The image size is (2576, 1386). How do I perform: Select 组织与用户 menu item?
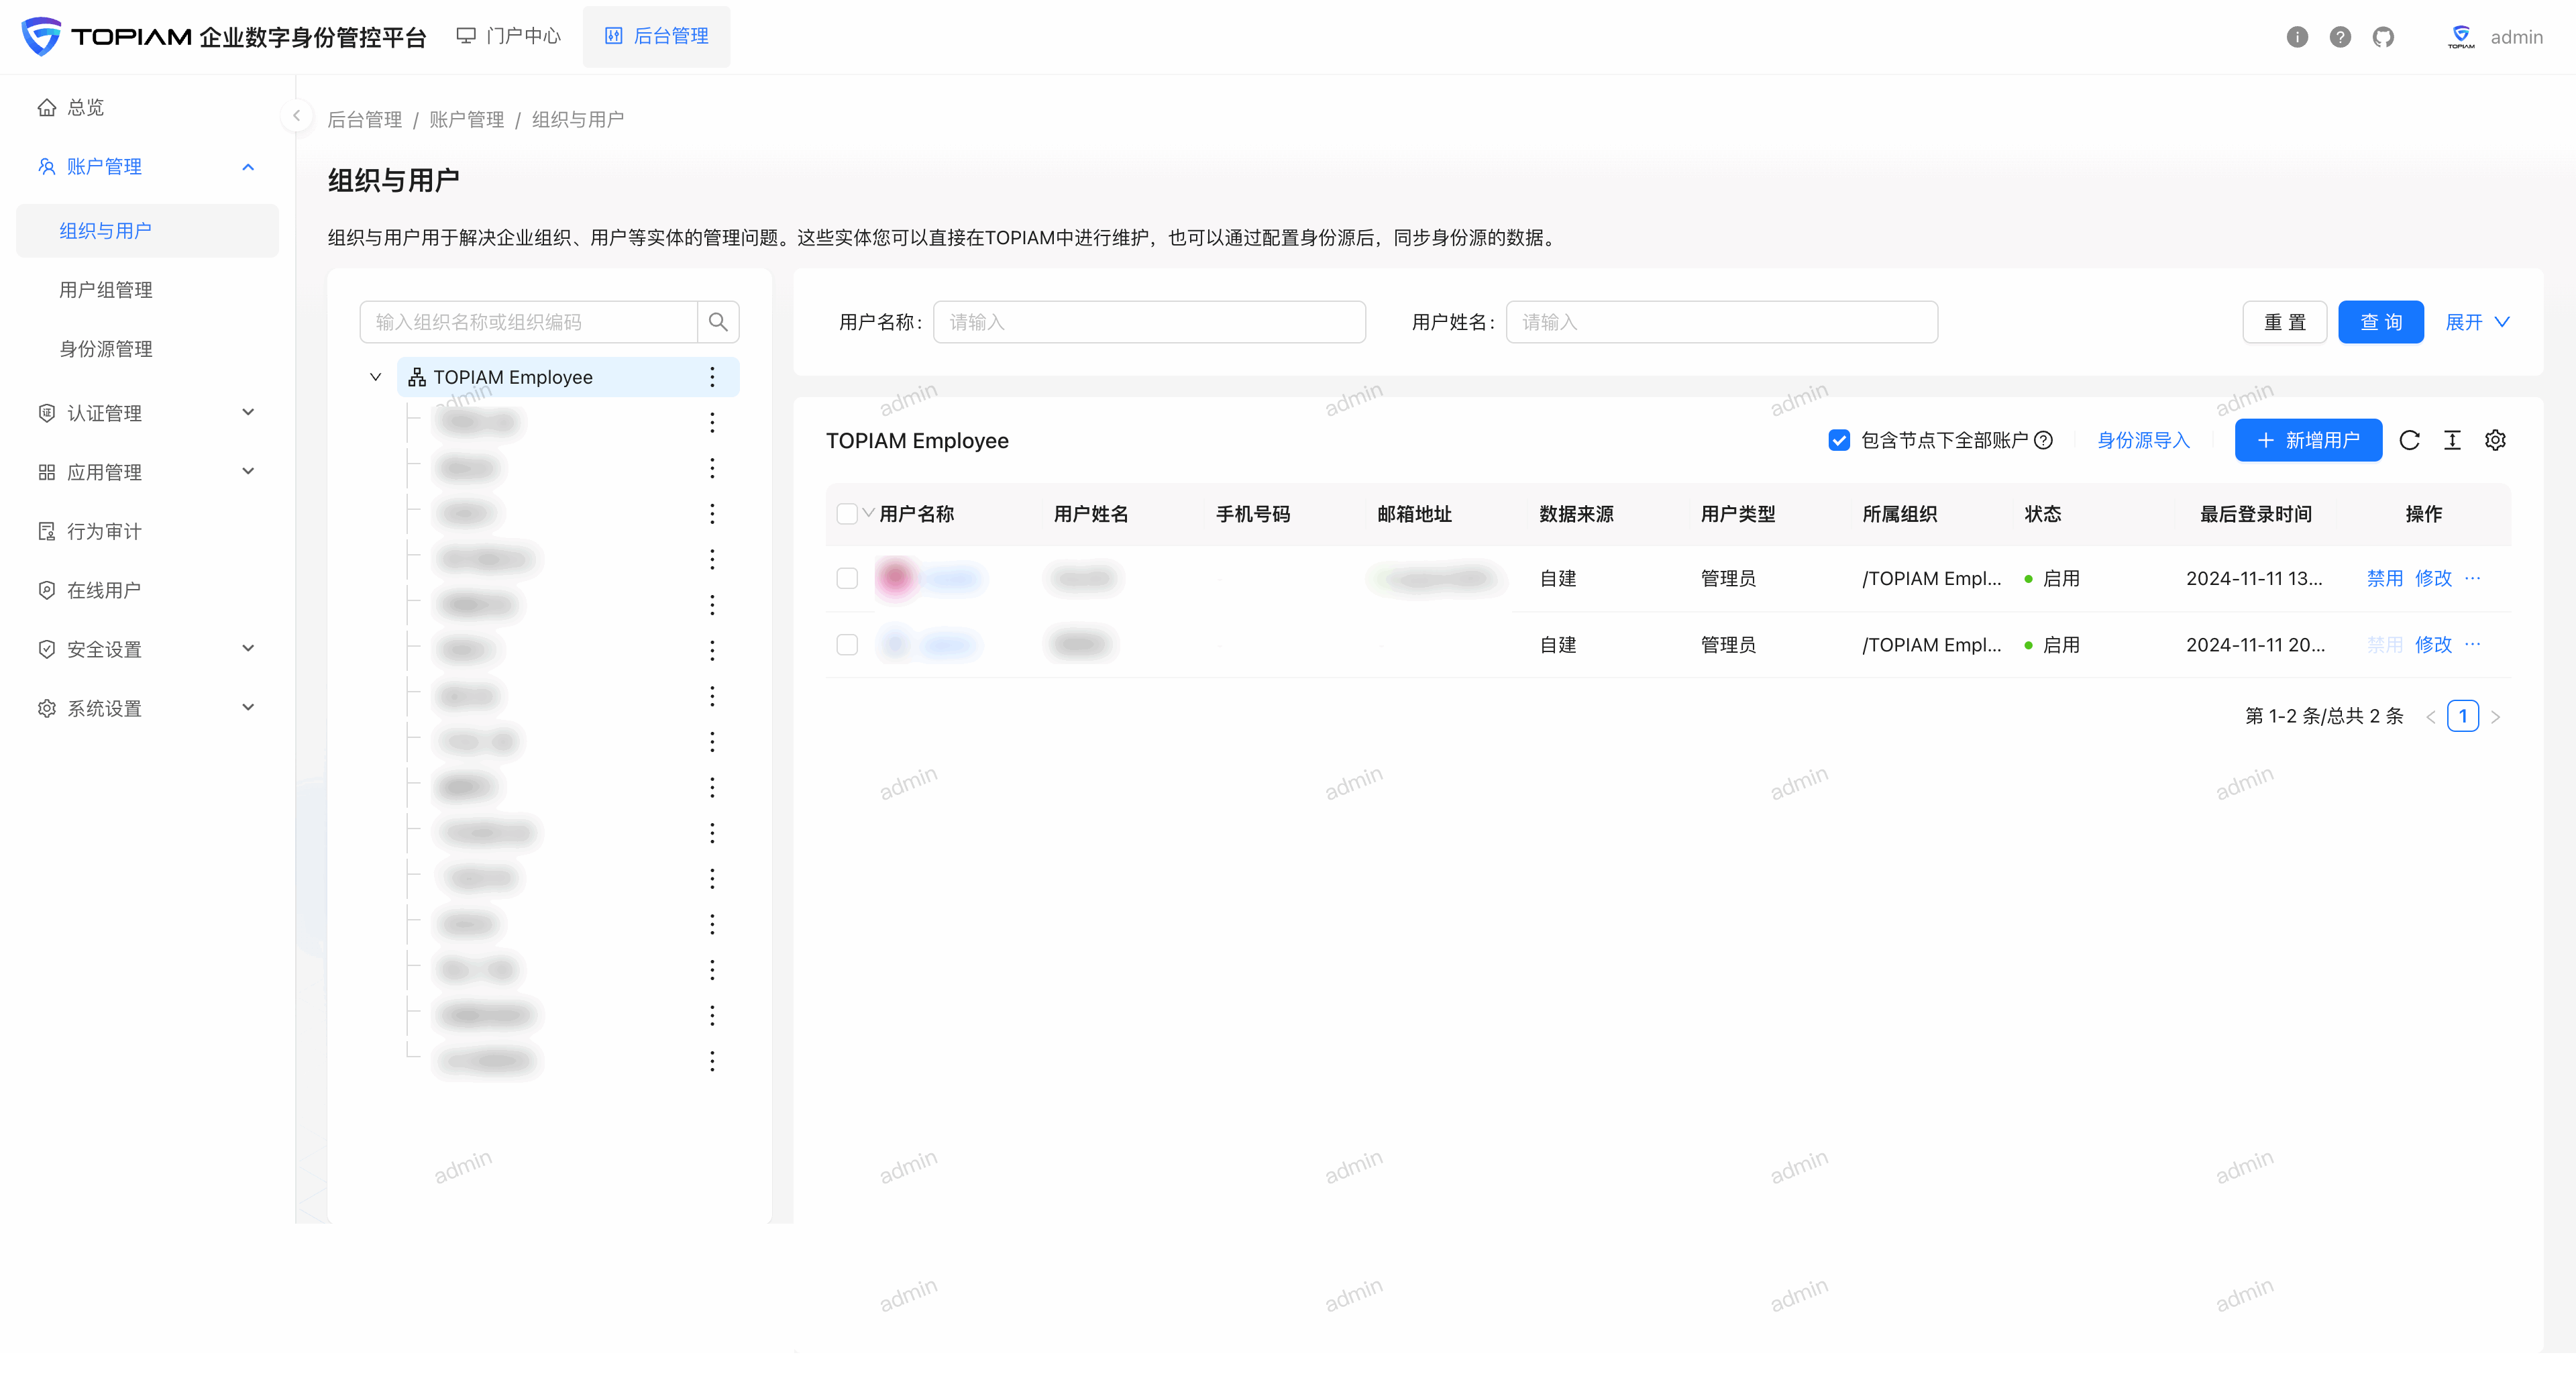tap(147, 231)
